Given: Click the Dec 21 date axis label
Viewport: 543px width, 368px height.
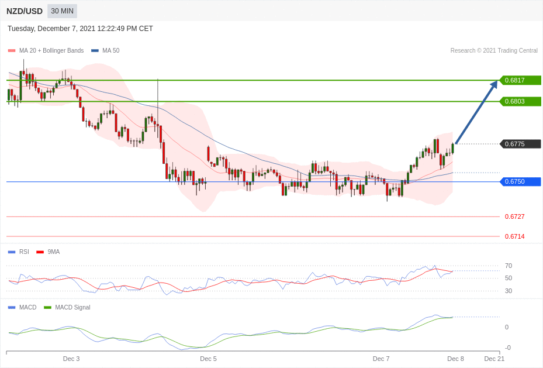Looking at the screenshot, I should (x=494, y=359).
